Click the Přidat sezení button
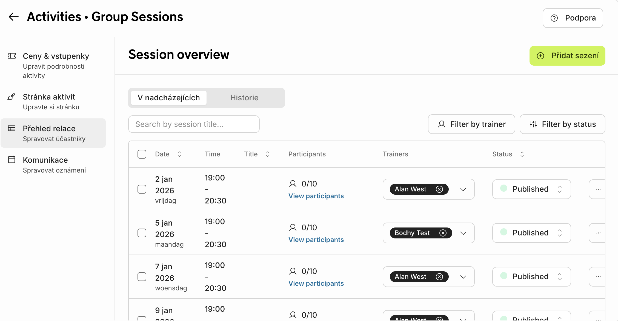Viewport: 618px width, 321px height. tap(567, 56)
